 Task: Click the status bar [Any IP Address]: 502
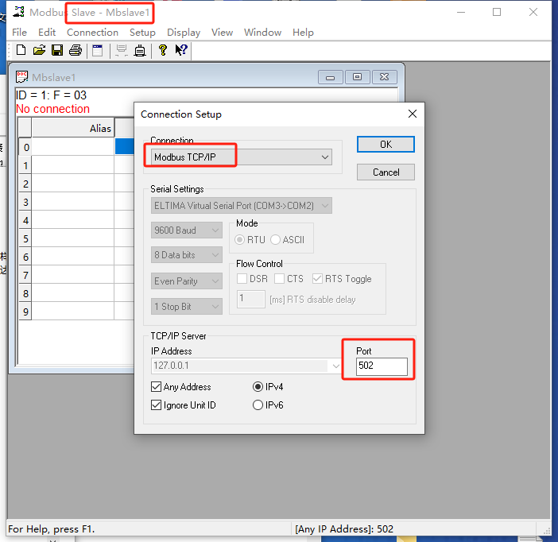pyautogui.click(x=344, y=529)
